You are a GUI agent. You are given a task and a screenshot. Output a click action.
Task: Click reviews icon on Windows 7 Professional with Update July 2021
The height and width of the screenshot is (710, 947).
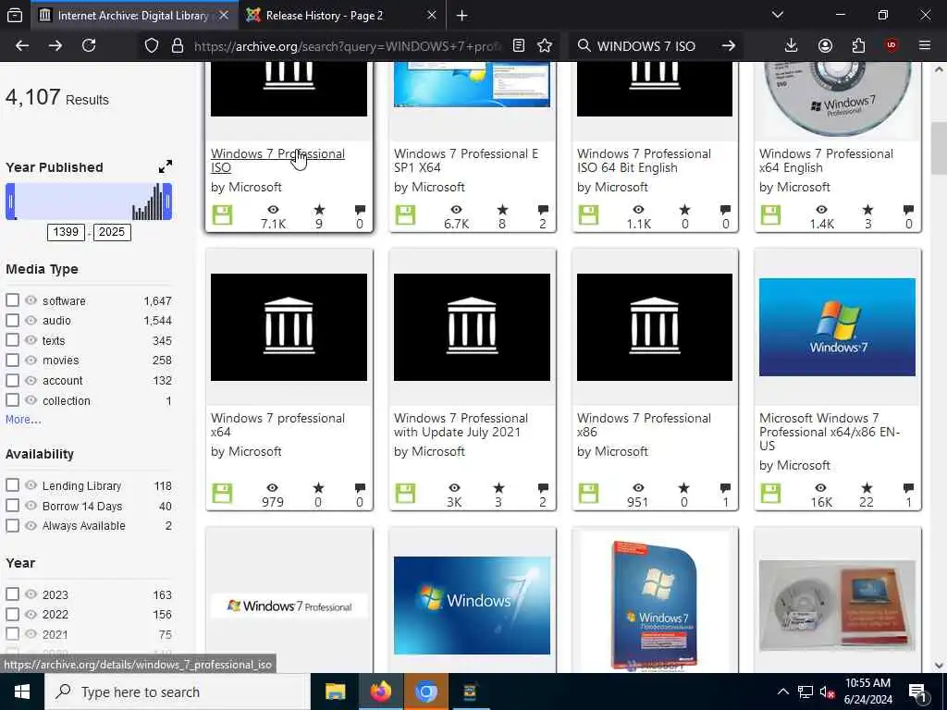pos(543,488)
